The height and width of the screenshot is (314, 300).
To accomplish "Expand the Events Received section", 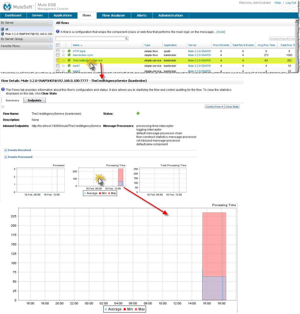I will (6, 150).
